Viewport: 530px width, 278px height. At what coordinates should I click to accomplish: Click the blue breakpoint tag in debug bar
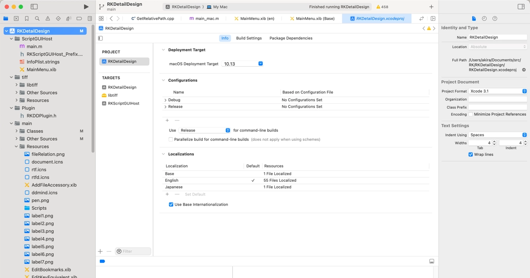102,261
